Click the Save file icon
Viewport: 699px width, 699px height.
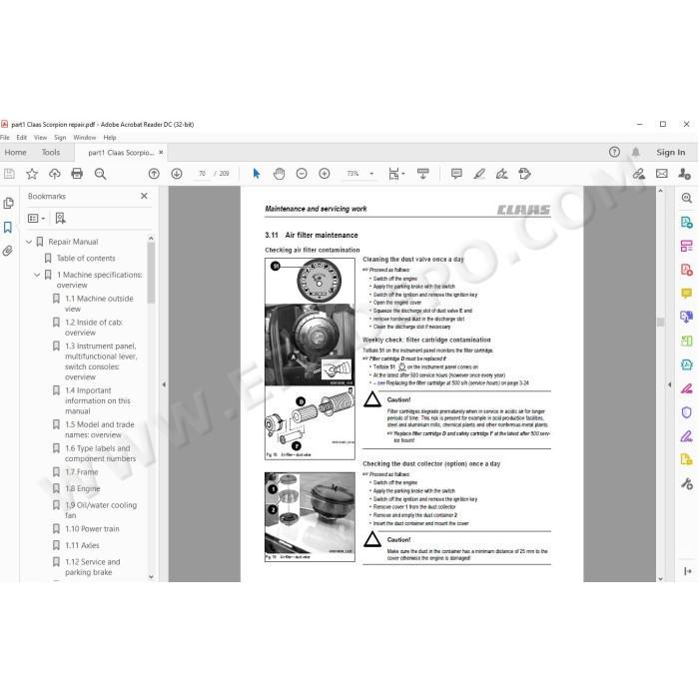tap(9, 174)
